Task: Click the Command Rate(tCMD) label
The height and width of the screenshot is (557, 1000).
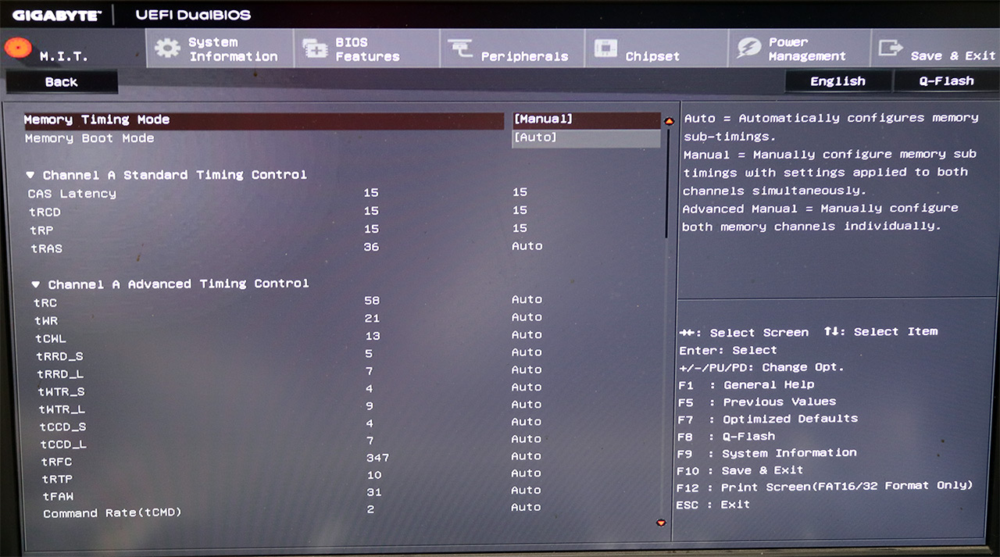Action: [x=112, y=513]
